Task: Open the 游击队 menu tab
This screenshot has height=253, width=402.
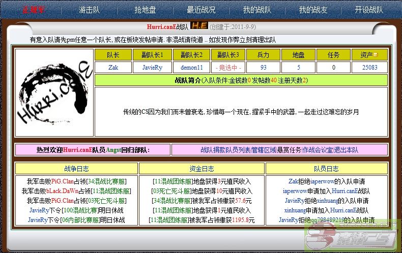Action: click(89, 10)
